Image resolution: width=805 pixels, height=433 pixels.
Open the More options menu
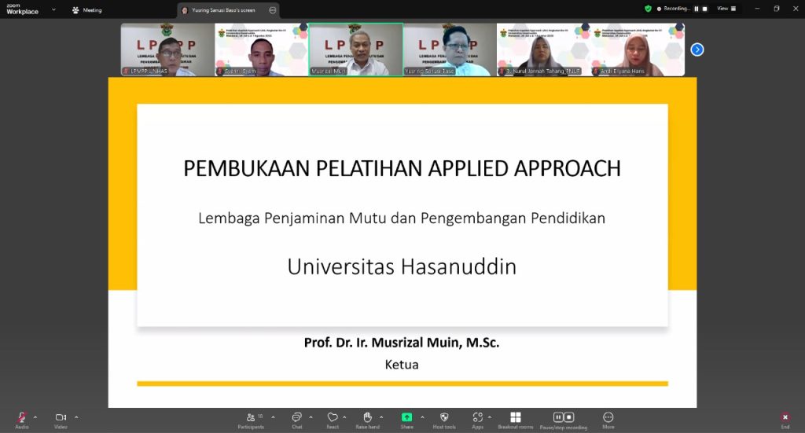coord(608,417)
